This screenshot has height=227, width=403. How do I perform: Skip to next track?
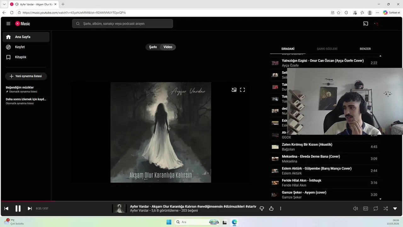tap(30, 208)
